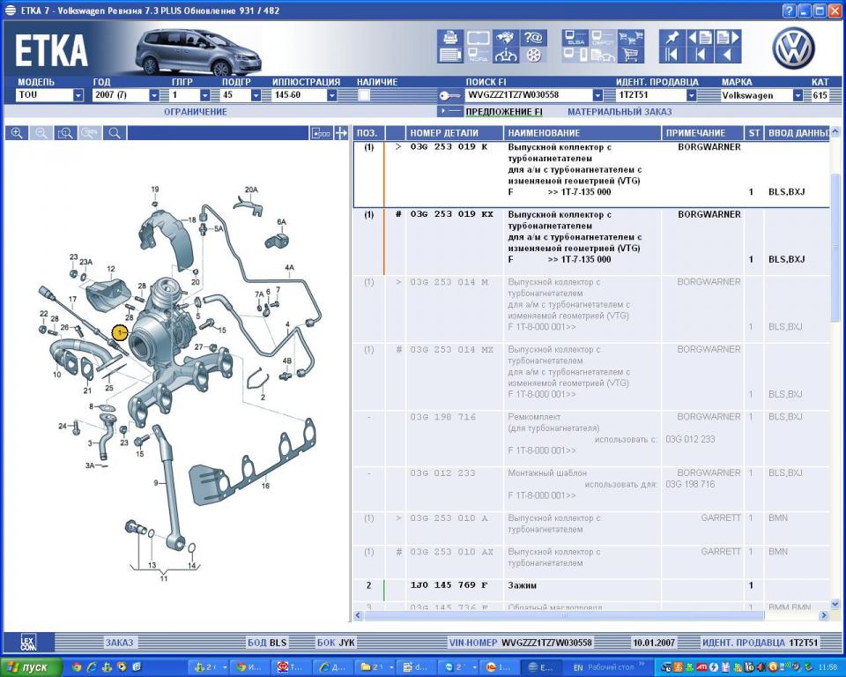Open the ИДЕНТ. ПРОДАВЦА dropdown showing 1T2T51
This screenshot has width=846, height=677.
point(691,95)
